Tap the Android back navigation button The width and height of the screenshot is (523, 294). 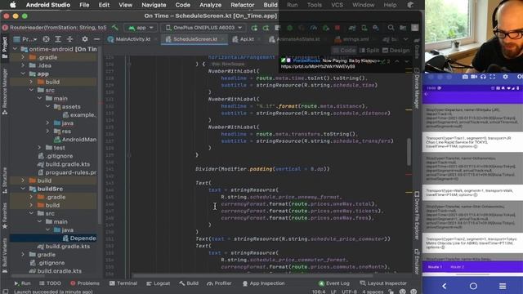[444, 286]
